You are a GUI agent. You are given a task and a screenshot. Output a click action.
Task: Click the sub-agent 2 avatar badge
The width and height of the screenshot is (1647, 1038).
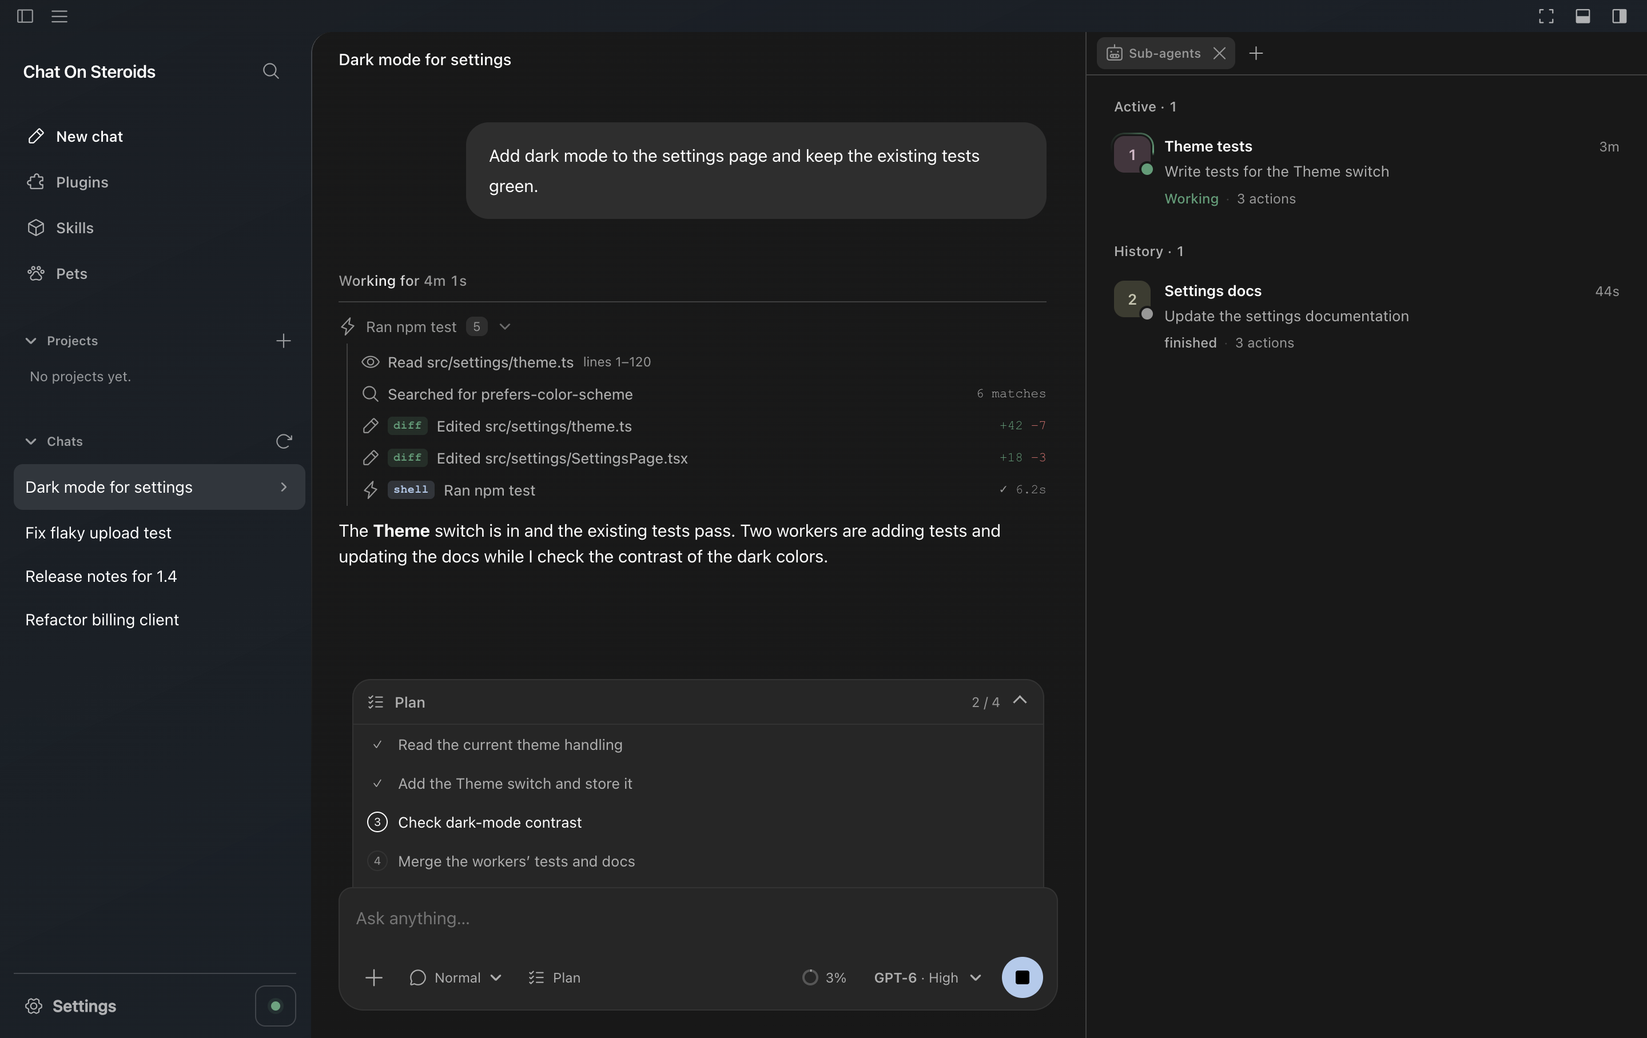[x=1132, y=299]
